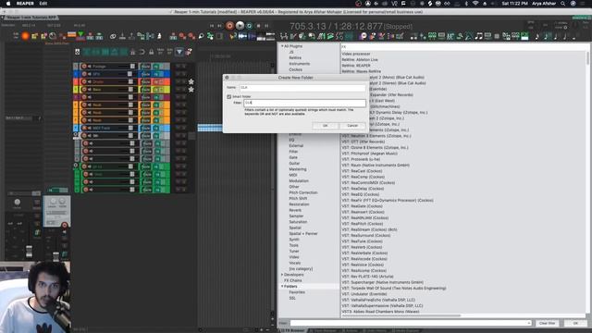
Task: Expand the Developers tree node
Action: click(281, 275)
